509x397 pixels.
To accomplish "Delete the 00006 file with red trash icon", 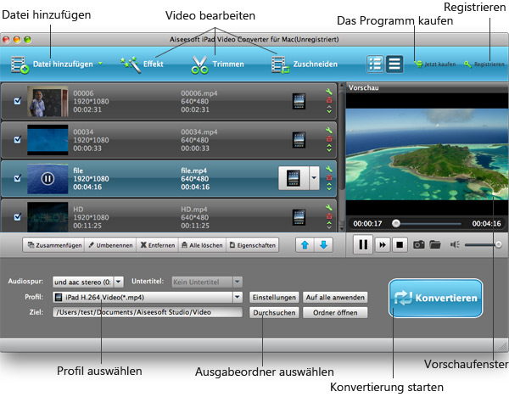I will coord(329,100).
